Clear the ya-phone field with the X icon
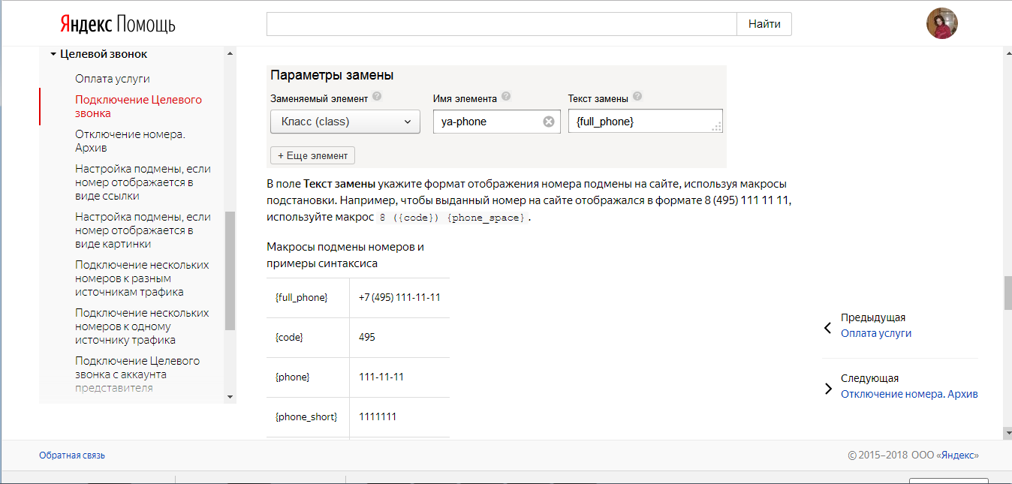 [548, 121]
